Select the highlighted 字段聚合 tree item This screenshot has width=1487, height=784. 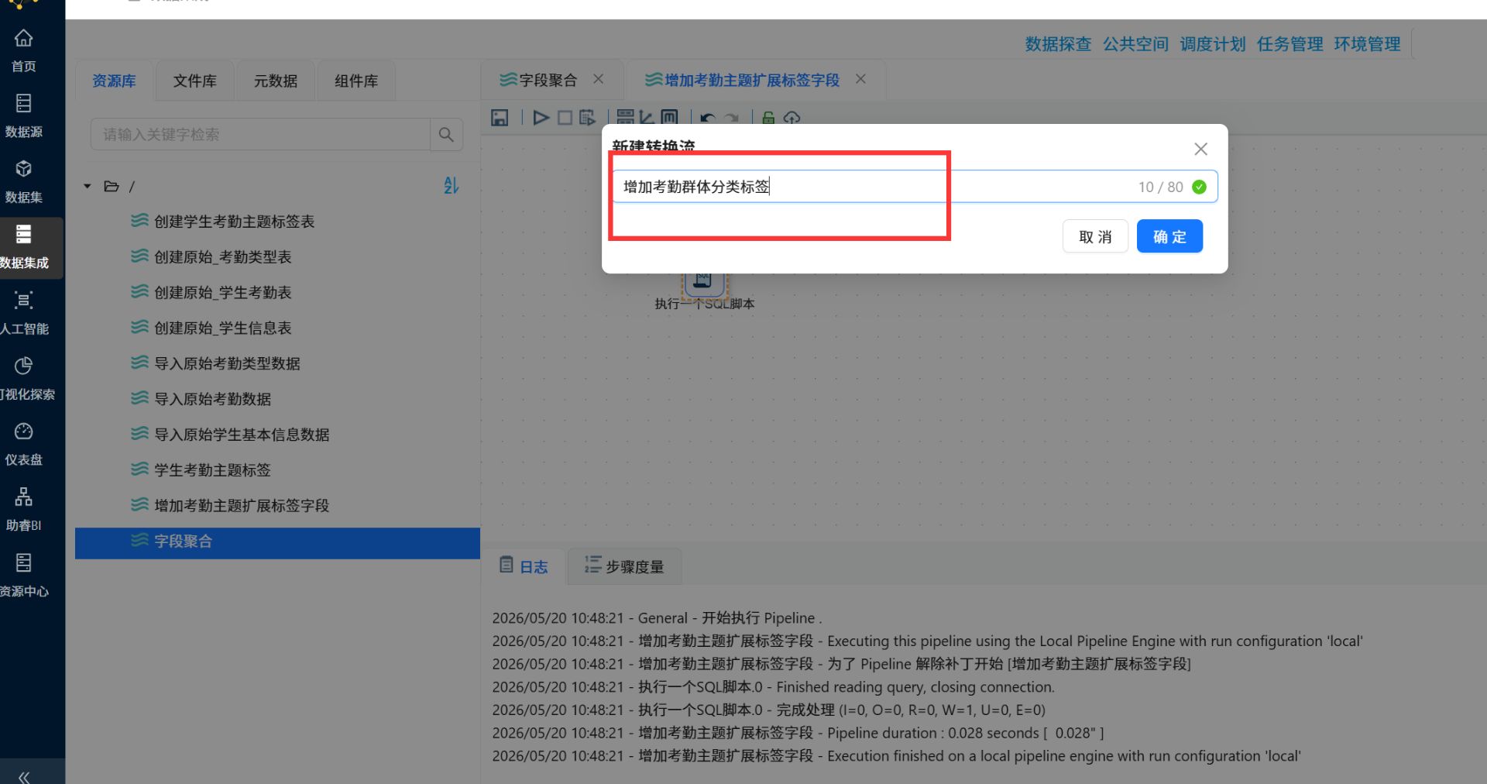coord(277,543)
